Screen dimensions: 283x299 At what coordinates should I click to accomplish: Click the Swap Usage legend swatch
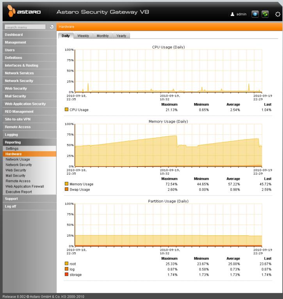coord(66,189)
